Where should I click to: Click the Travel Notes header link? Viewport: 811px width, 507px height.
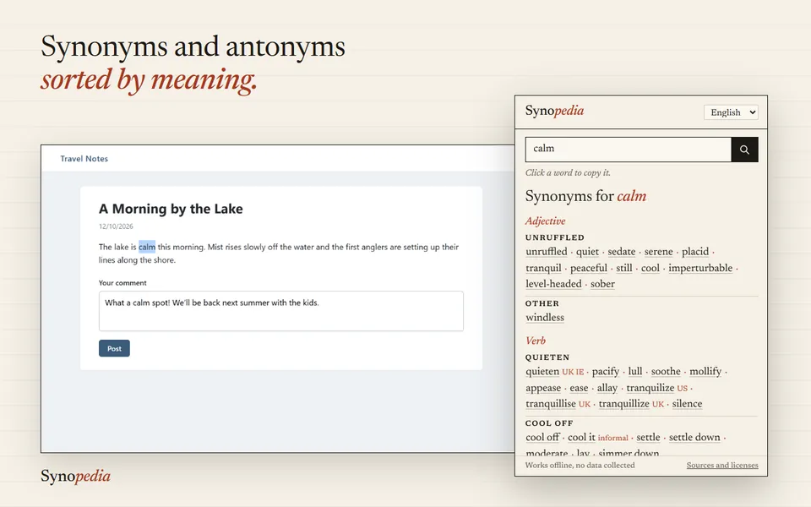point(84,159)
